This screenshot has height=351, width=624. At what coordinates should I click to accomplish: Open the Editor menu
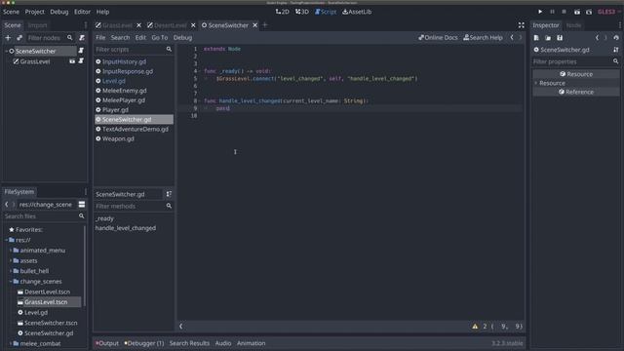click(82, 12)
